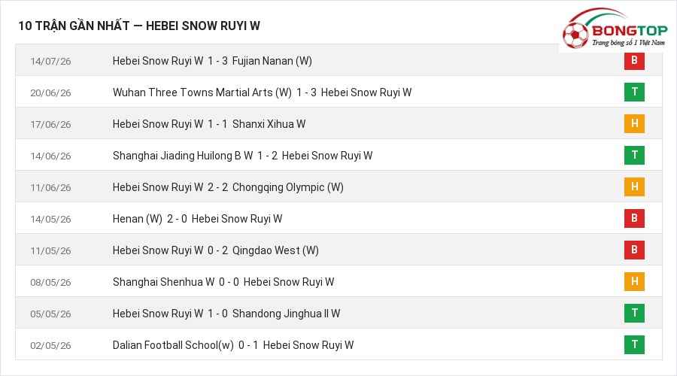Click red B badge for Fujian Nanan match
The width and height of the screenshot is (677, 376).
tap(634, 60)
